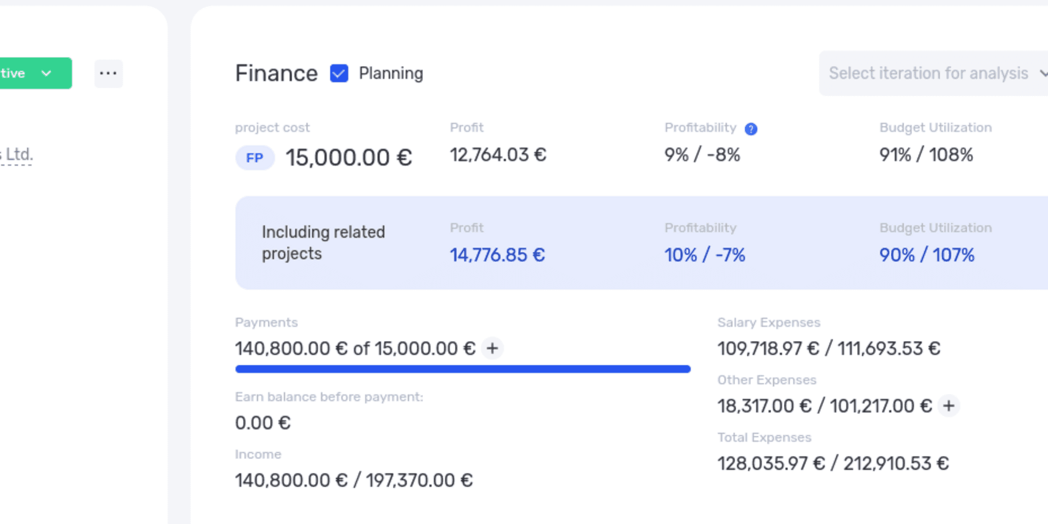Viewport: 1048px width, 524px height.
Task: Click related projects profitability 10% / -7%
Action: click(705, 255)
